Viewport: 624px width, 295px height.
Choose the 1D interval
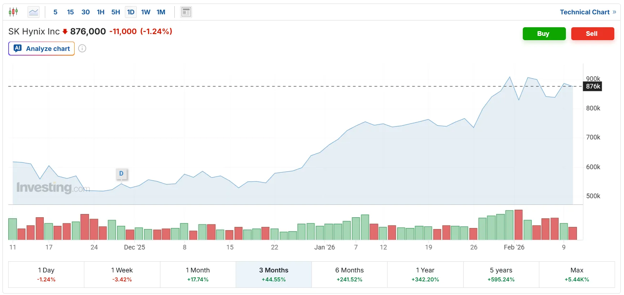point(131,12)
